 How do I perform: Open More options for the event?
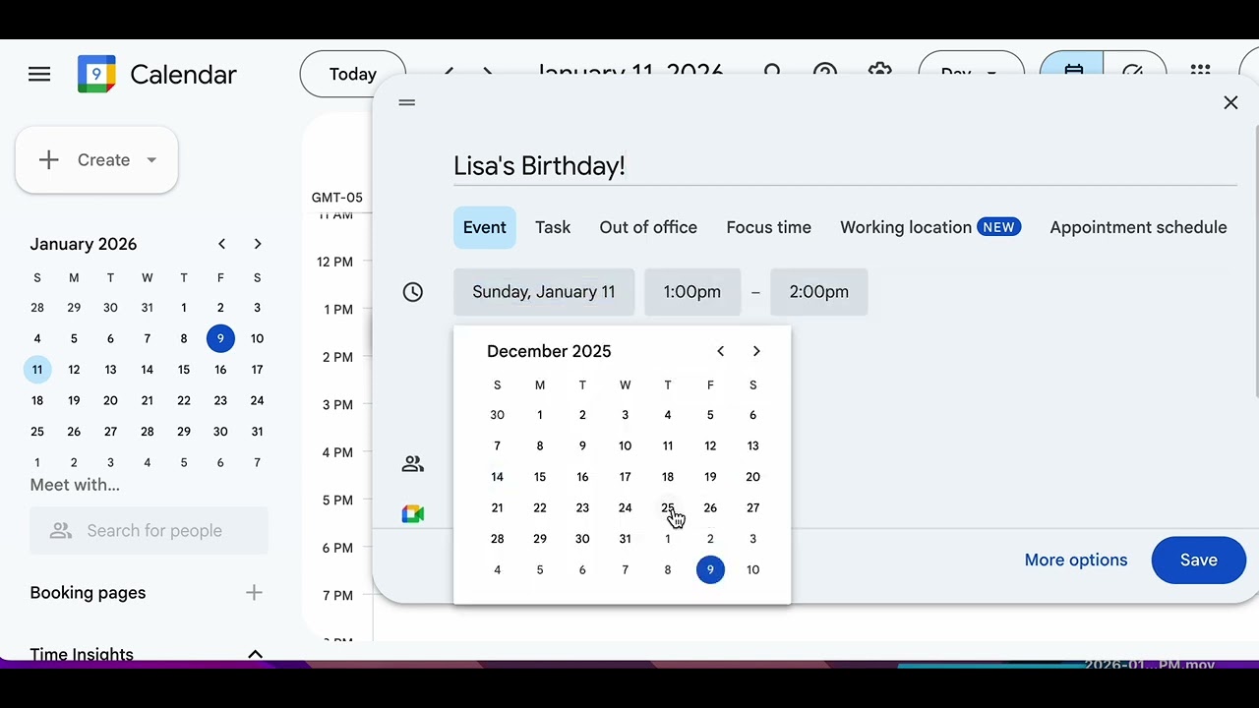point(1076,560)
